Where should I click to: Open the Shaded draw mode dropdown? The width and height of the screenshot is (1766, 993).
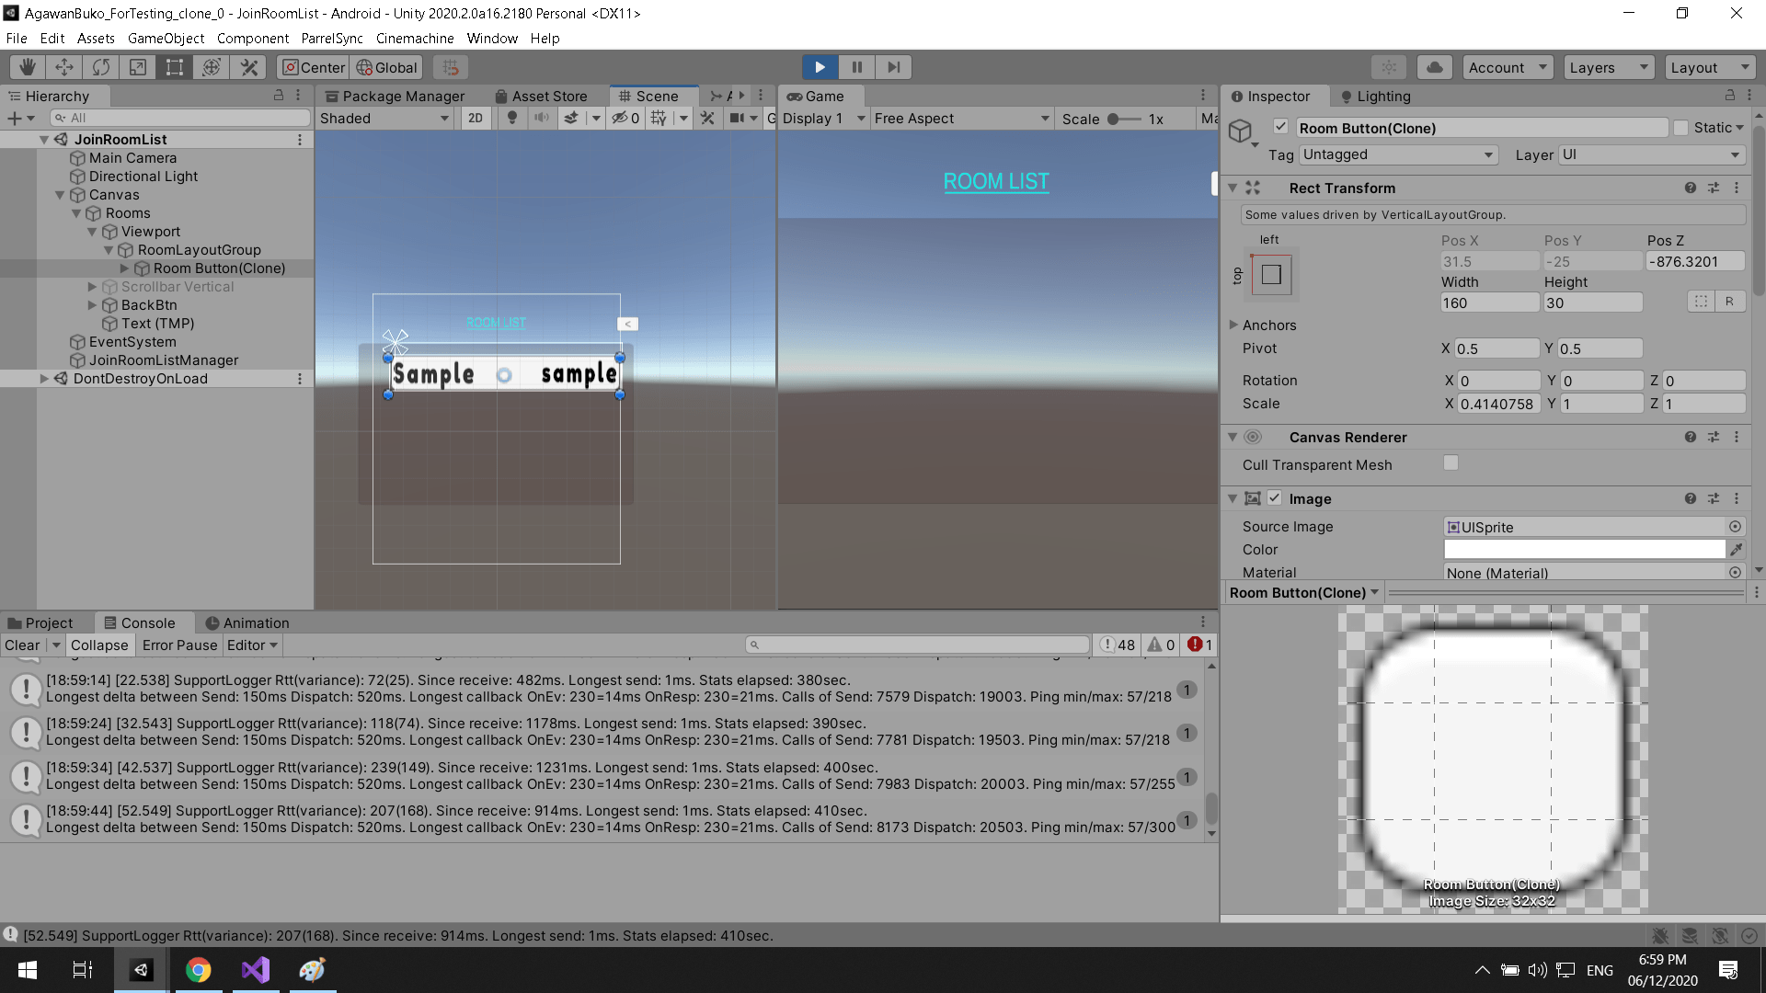[384, 118]
